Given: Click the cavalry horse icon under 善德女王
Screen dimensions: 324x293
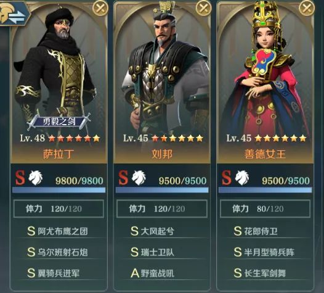Looking at the screenshot, I should click(x=241, y=178).
